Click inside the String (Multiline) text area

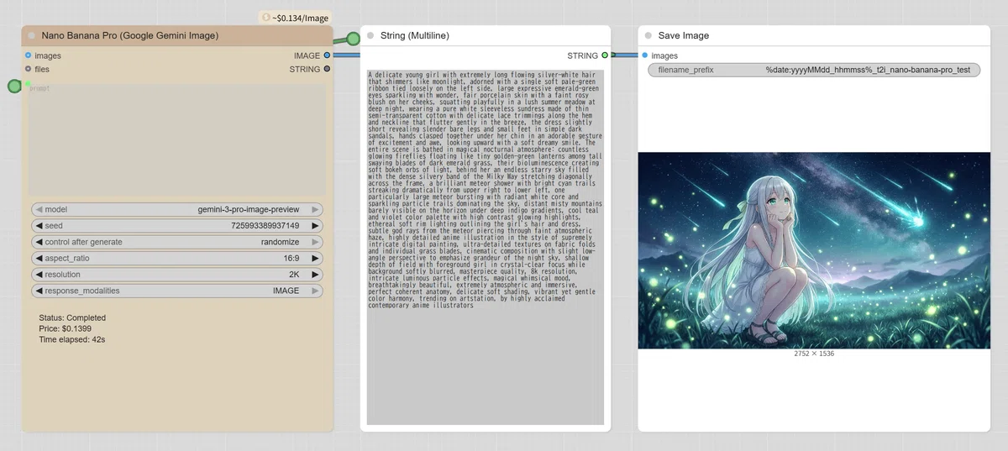pyautogui.click(x=486, y=248)
